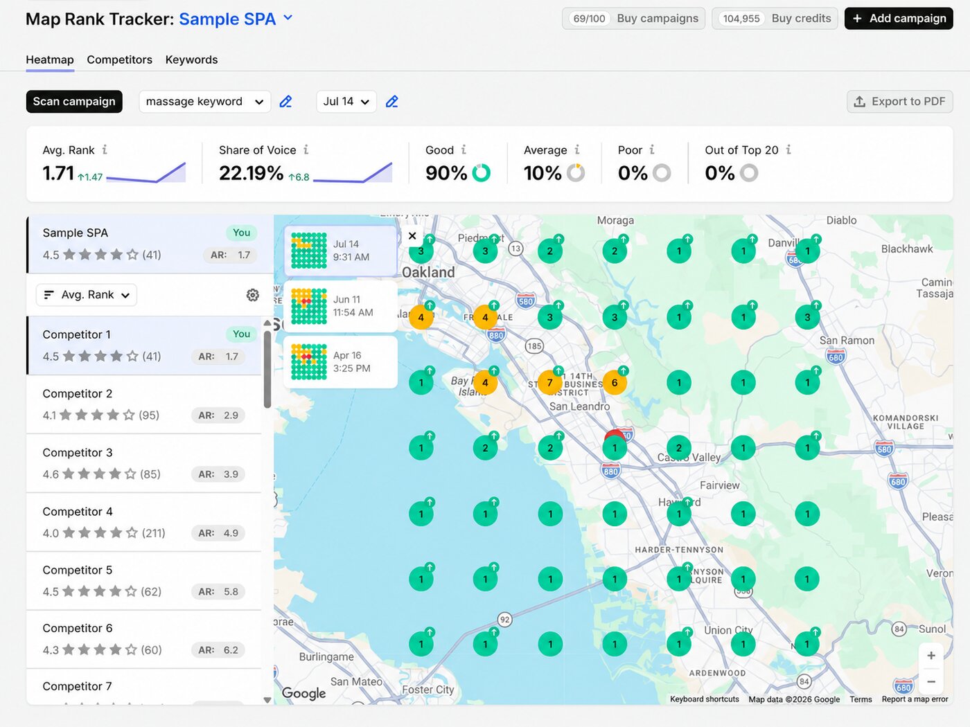Click info icon next to Avg. Rank
The height and width of the screenshot is (727, 970).
click(x=105, y=150)
